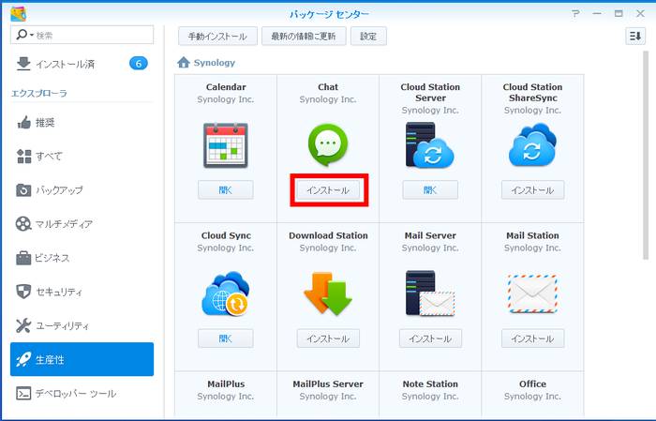Install the Download Station package

click(x=328, y=338)
